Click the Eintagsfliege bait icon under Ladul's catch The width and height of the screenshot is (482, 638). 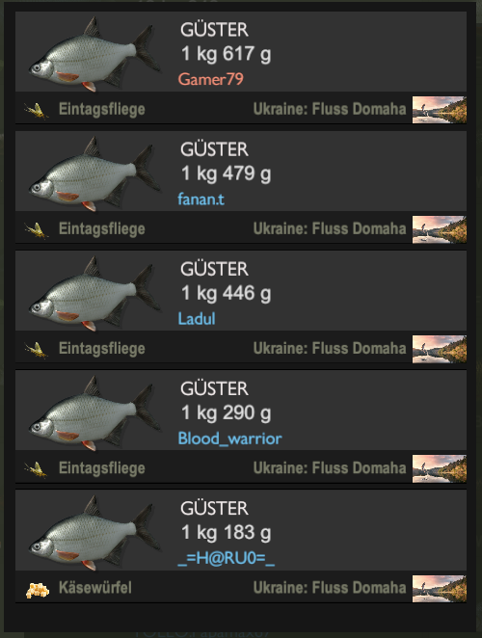(37, 350)
